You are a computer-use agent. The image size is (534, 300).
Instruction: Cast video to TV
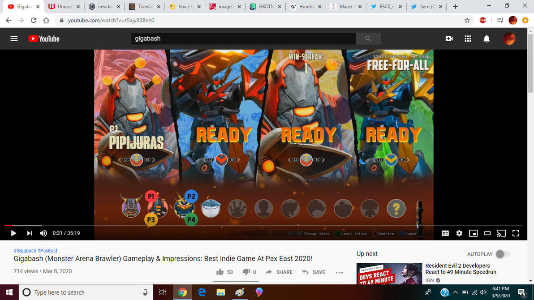(501, 233)
